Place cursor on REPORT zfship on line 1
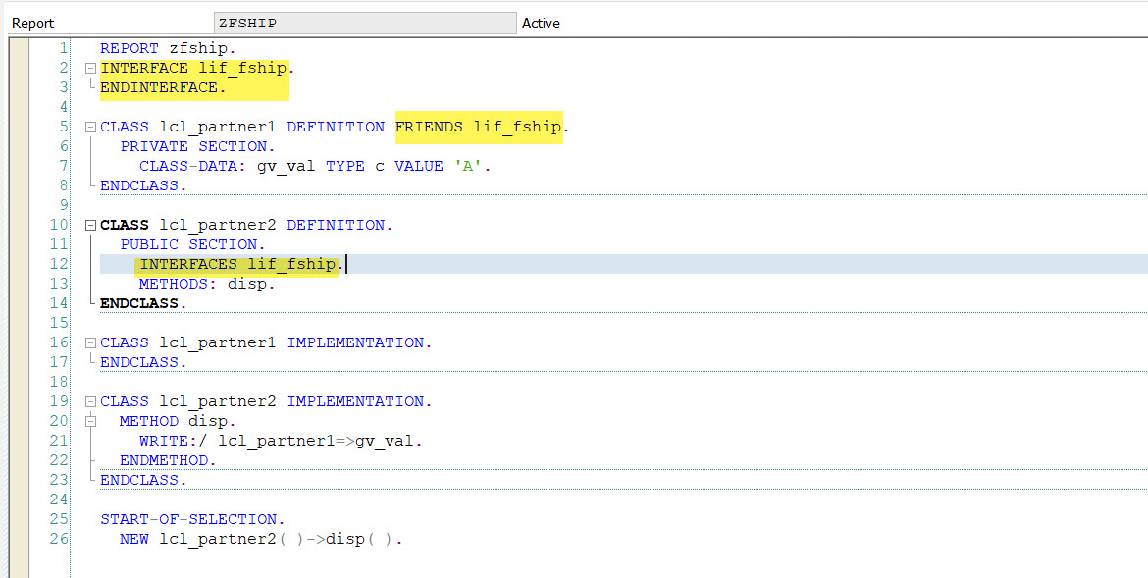 tap(167, 47)
